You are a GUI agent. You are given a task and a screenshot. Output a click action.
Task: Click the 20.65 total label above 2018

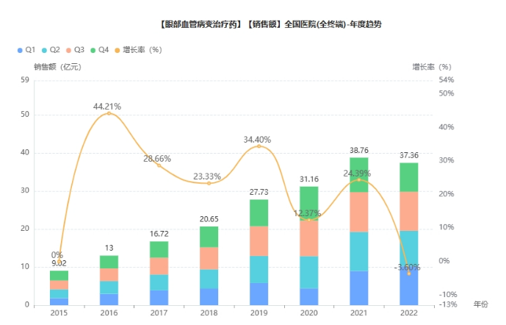pos(209,219)
